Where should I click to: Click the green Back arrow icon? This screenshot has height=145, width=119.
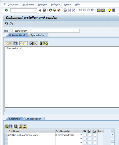(x=51, y=10)
